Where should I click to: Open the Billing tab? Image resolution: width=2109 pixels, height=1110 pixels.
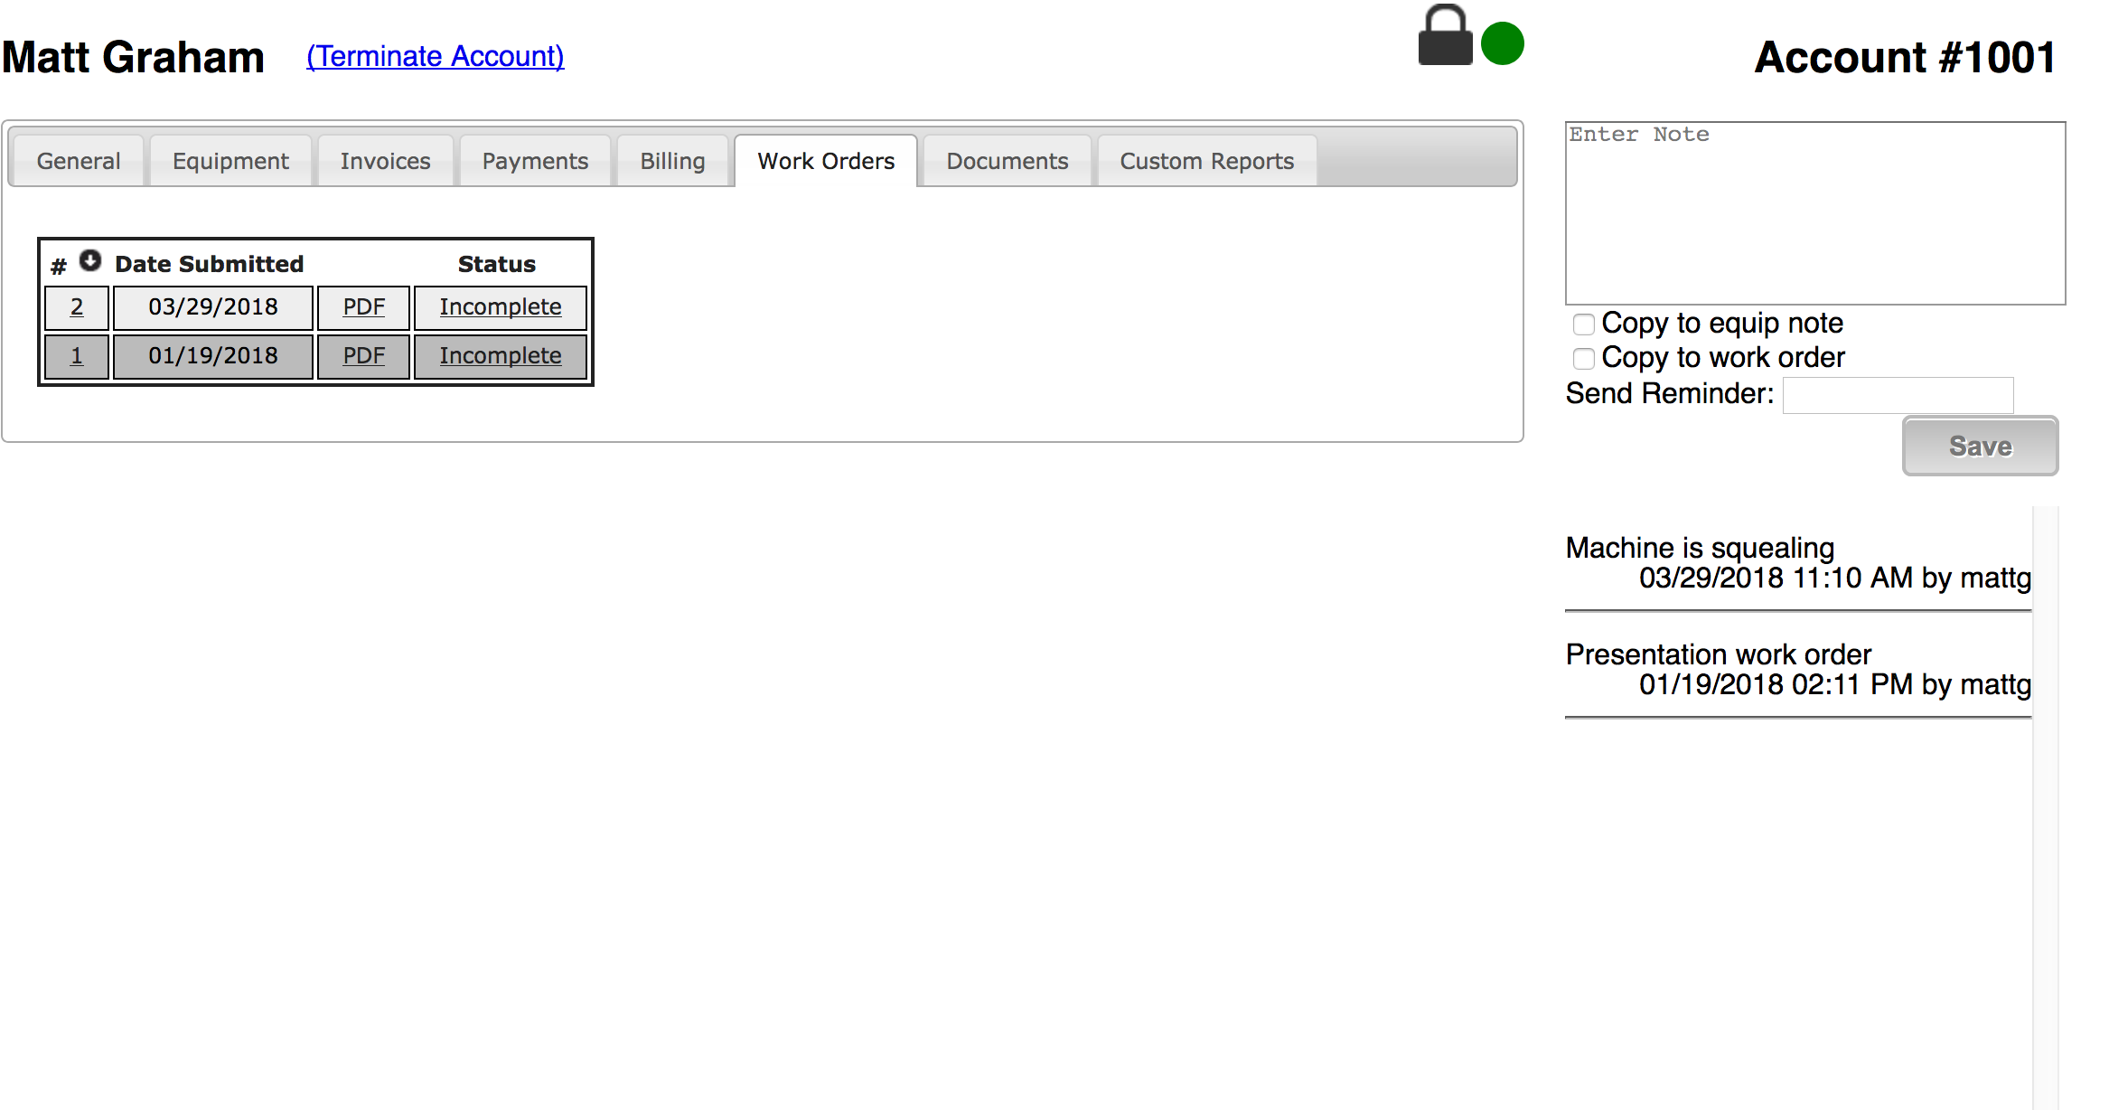click(x=672, y=161)
